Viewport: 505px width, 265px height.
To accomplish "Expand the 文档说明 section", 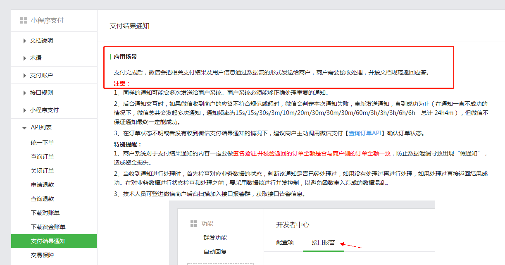I will point(43,40).
